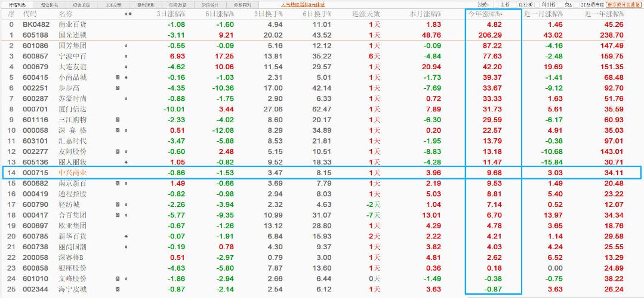Viewport: 644px width, 298px height.
Task: Click the R icon in 轻纺城 row
Action: click(x=118, y=204)
